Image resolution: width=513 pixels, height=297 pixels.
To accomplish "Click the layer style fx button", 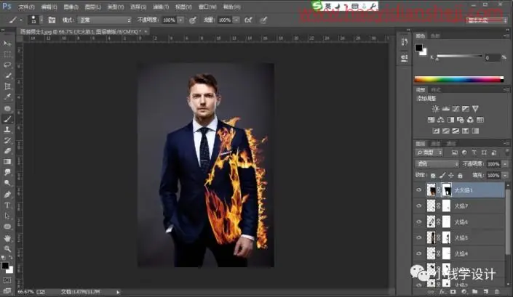I will 442,291.
